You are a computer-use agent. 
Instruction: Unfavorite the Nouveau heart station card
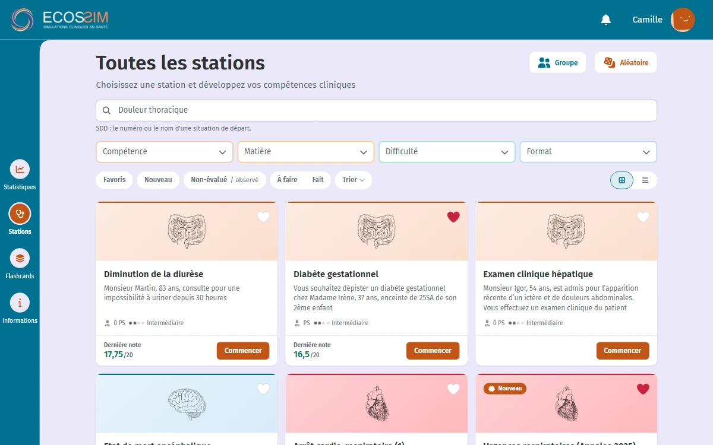point(643,389)
